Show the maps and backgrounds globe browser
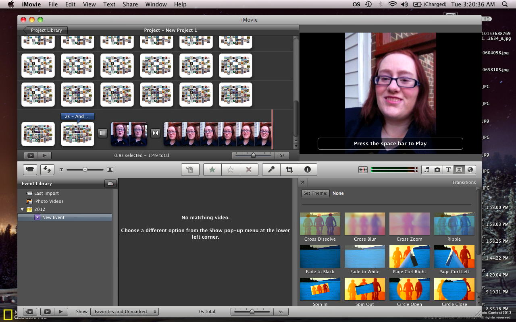The image size is (516, 322). point(470,170)
